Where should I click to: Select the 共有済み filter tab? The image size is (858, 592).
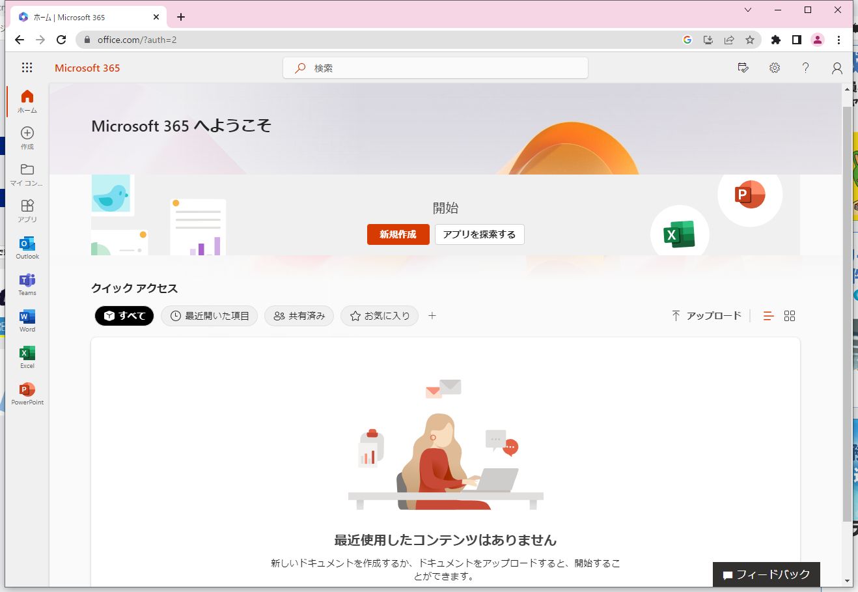click(x=299, y=316)
